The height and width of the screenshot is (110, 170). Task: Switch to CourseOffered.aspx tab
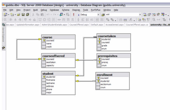tap(79, 25)
